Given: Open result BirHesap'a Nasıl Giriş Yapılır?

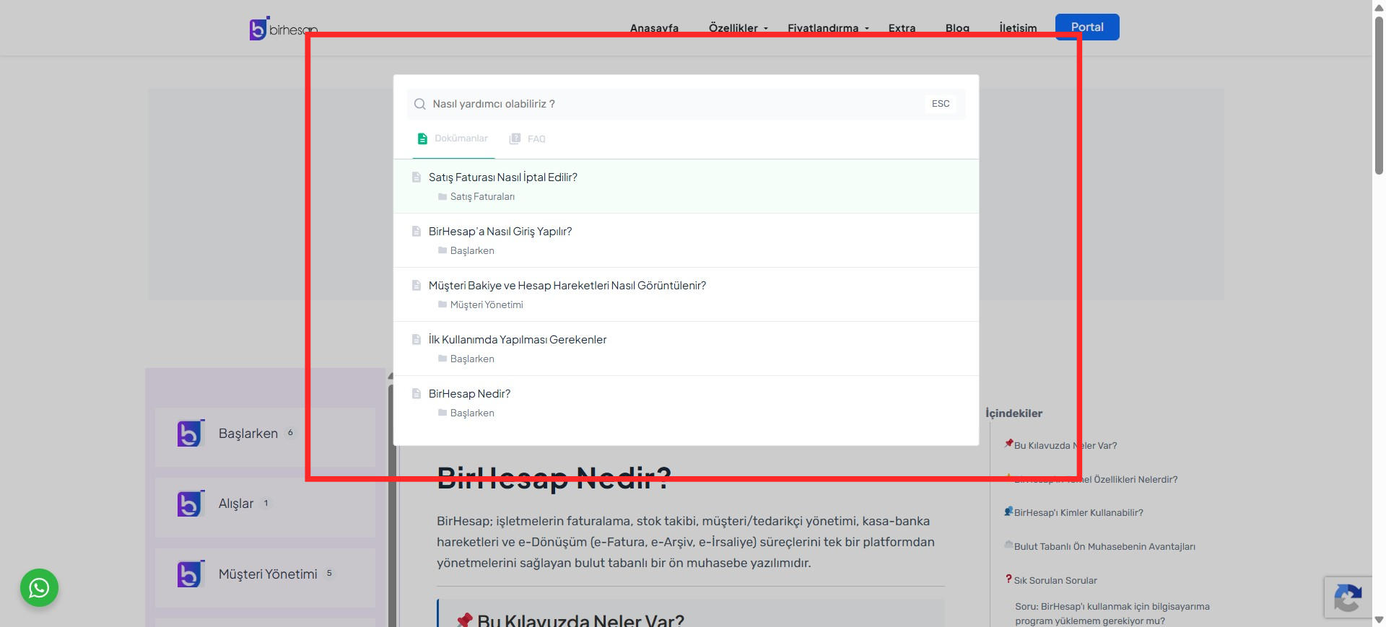Looking at the screenshot, I should pos(686,240).
